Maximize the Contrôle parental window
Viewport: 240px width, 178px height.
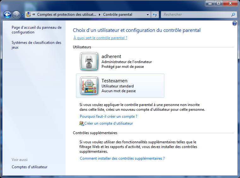[219, 3]
